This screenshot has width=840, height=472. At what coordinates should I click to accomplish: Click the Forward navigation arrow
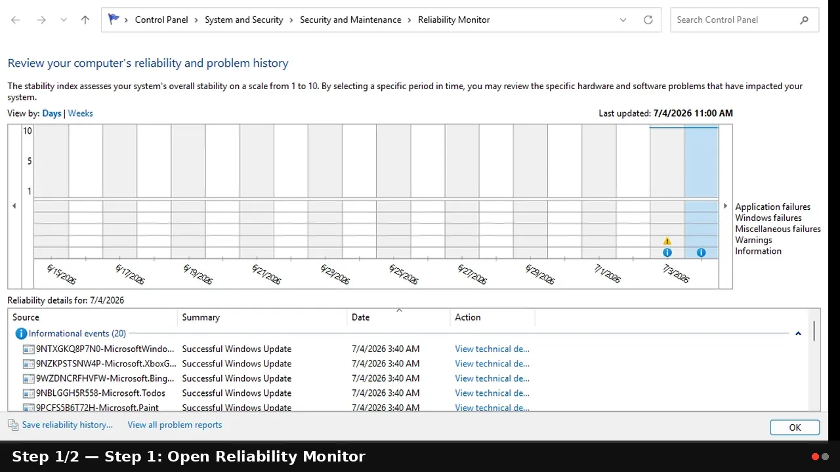(41, 20)
